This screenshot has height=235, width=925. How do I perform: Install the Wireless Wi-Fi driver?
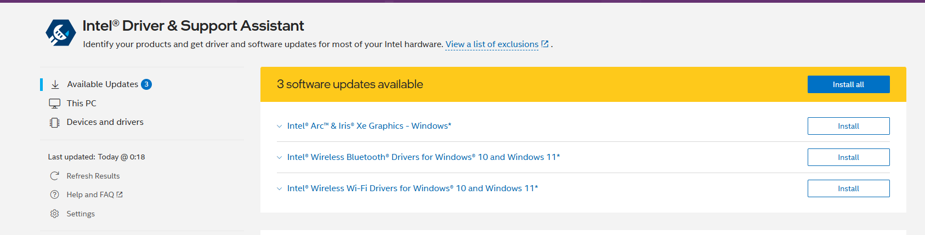click(x=848, y=188)
